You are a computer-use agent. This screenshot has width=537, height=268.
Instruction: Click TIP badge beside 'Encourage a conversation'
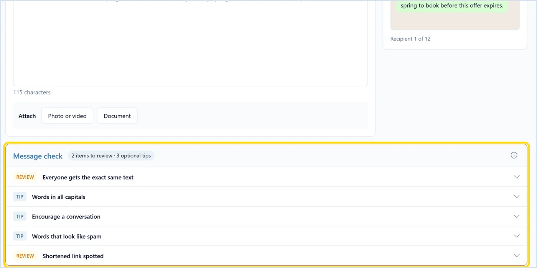tap(20, 216)
